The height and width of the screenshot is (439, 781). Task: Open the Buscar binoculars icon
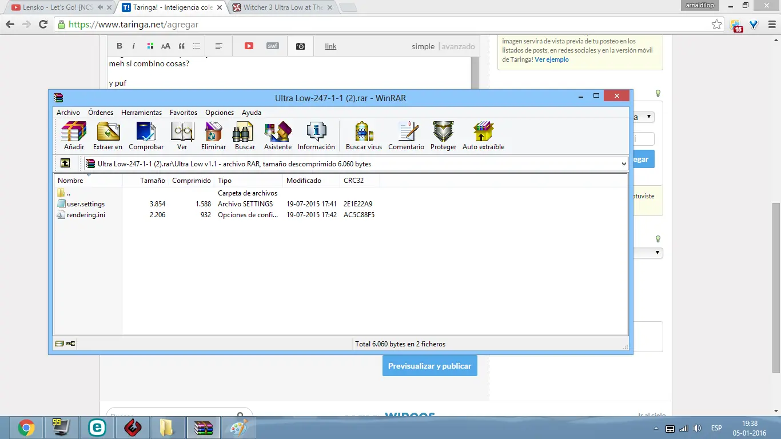[x=245, y=135]
